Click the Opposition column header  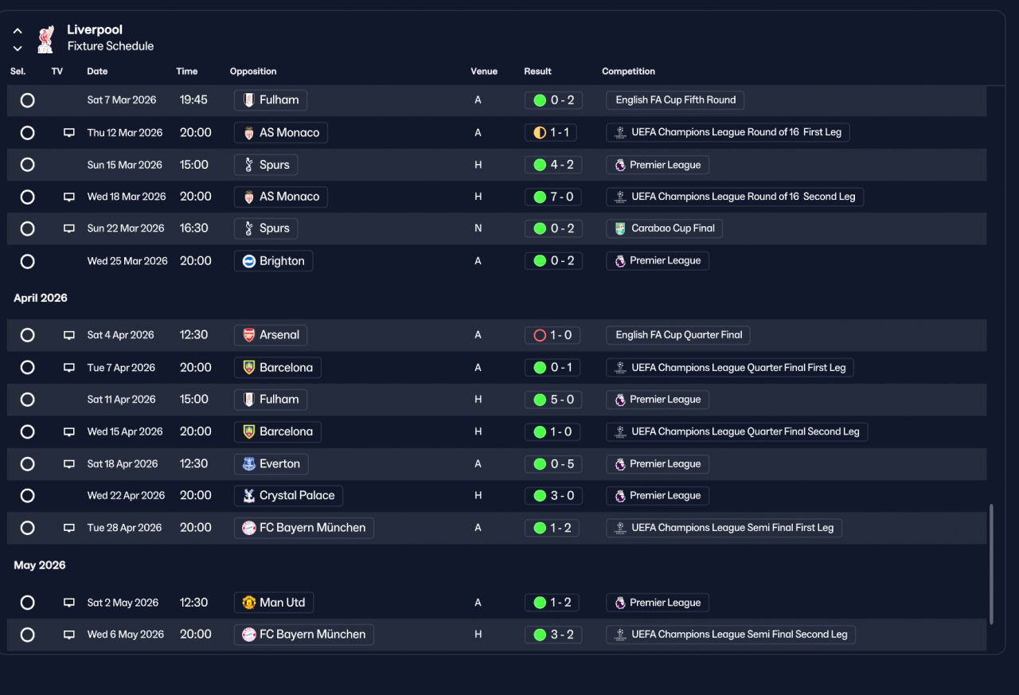(253, 72)
